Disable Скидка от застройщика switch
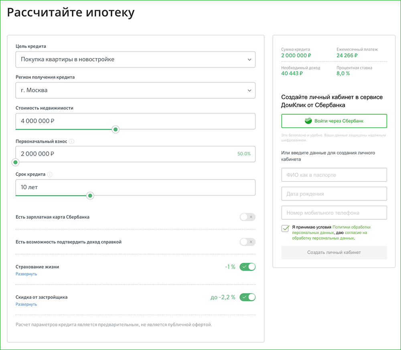The width and height of the screenshot is (401, 350). (x=247, y=297)
